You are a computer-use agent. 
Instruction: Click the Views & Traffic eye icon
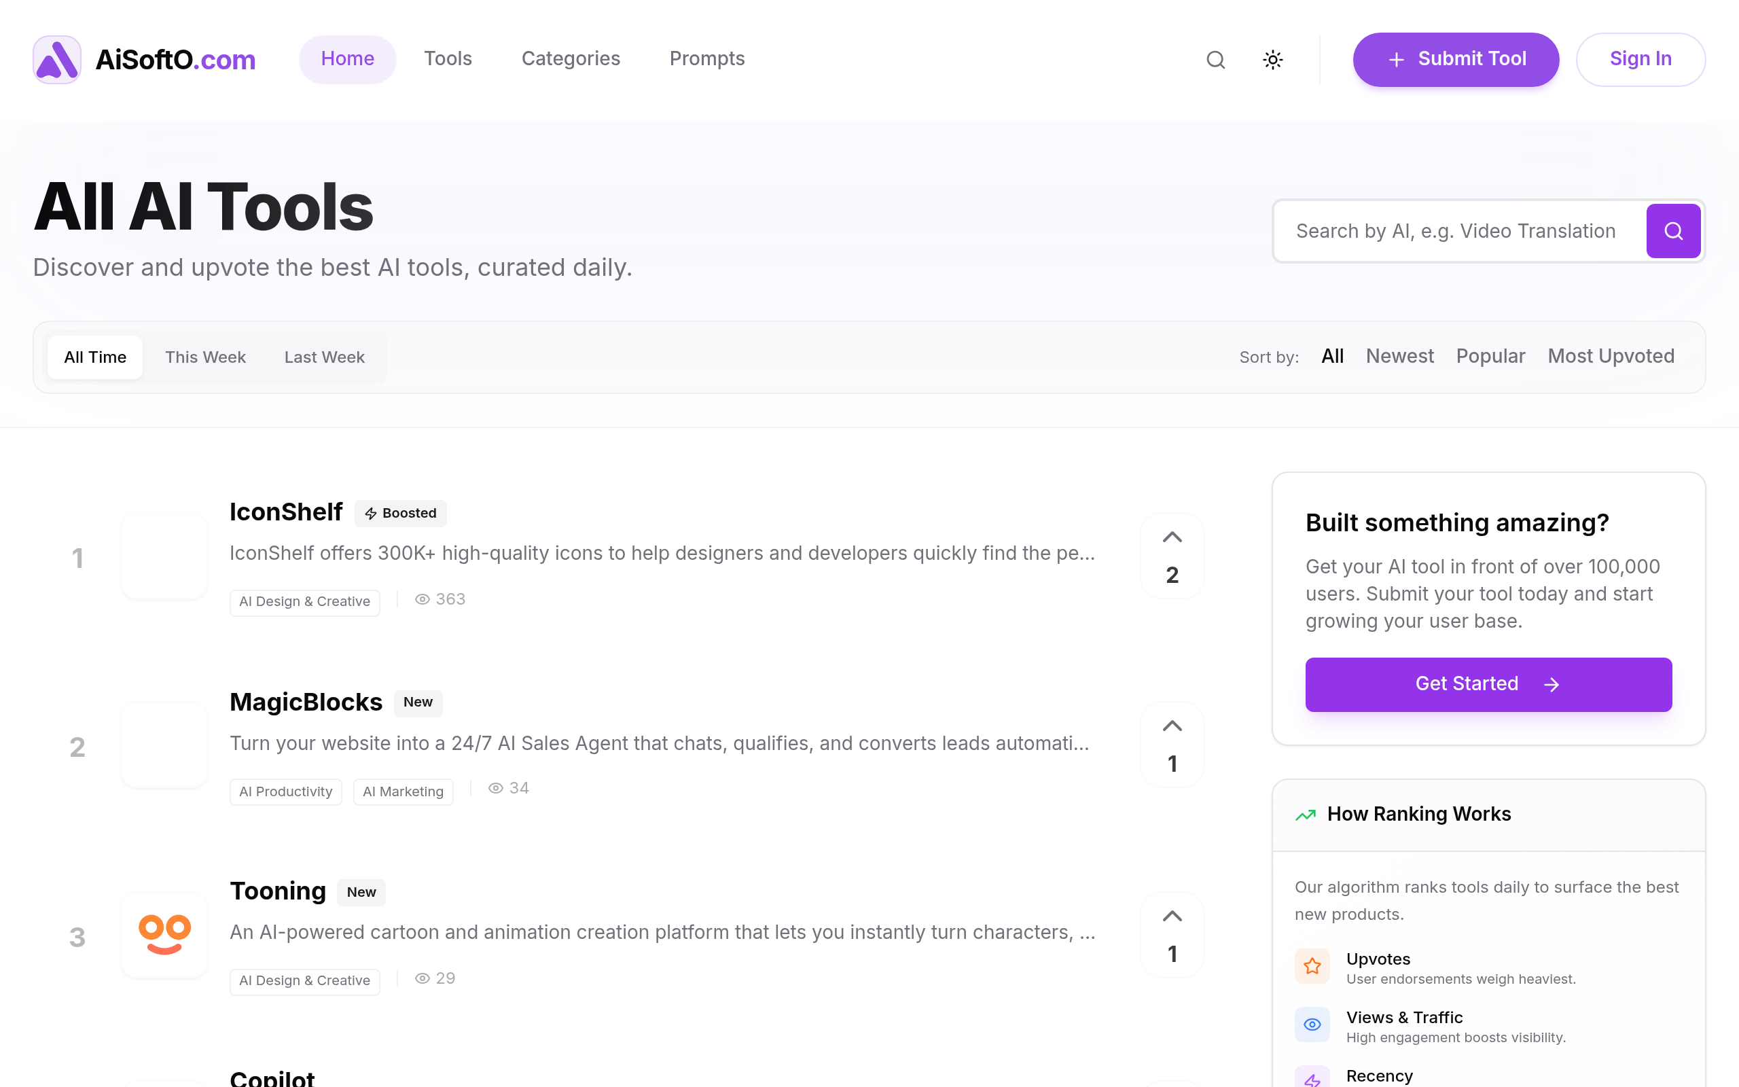(x=1312, y=1024)
